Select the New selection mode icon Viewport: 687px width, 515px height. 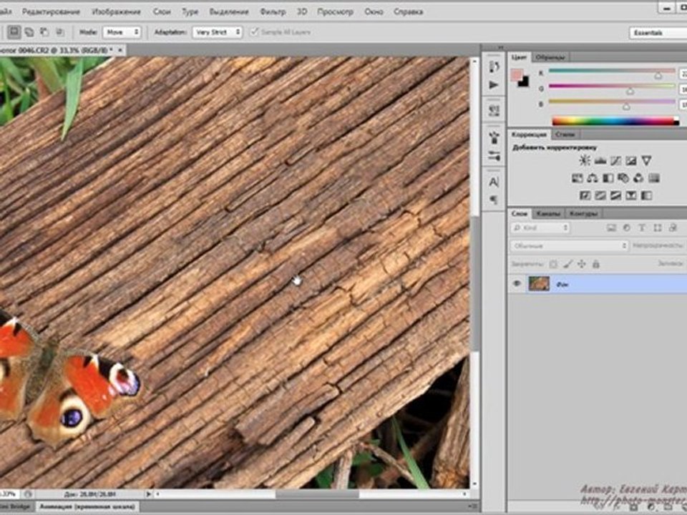[14, 31]
